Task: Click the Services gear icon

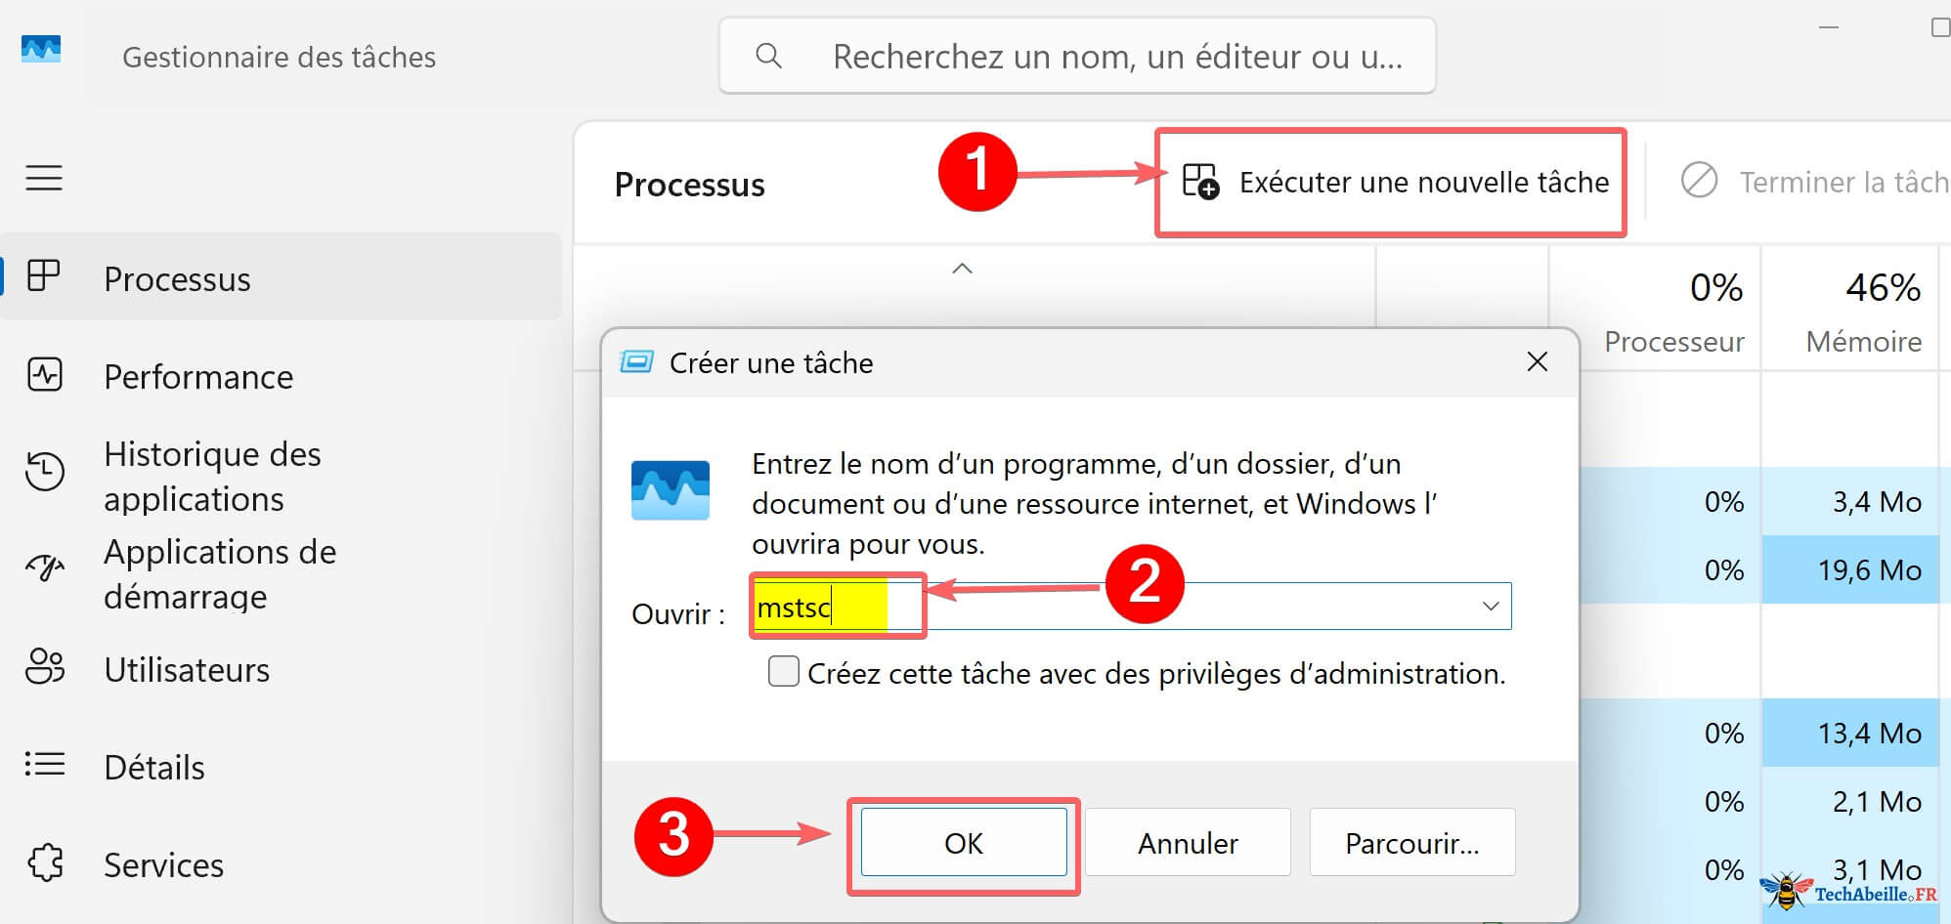Action: (x=45, y=863)
